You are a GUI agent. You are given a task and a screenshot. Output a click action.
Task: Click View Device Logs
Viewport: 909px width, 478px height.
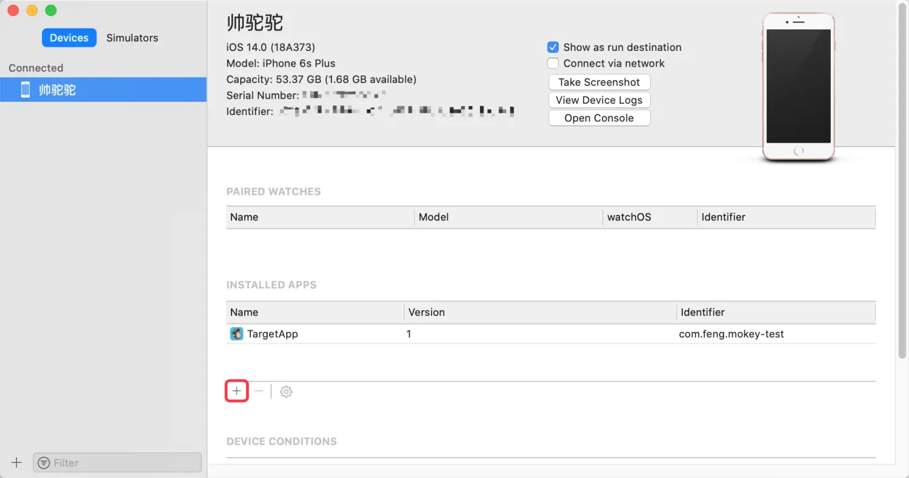(x=599, y=100)
